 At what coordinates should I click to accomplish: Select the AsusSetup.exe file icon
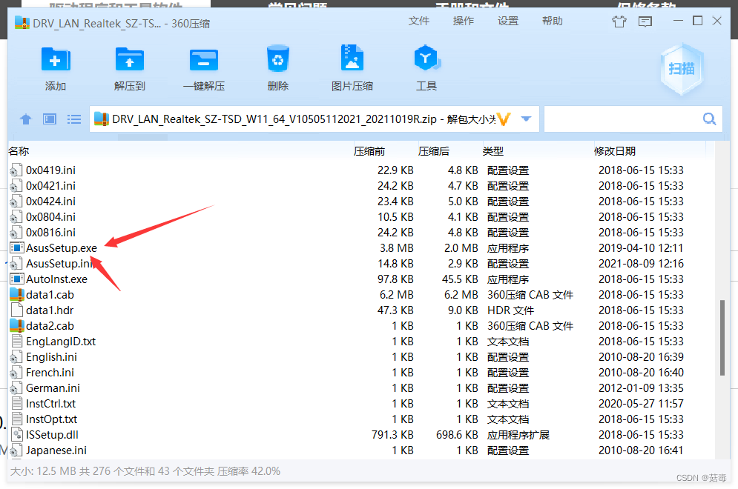tap(17, 247)
